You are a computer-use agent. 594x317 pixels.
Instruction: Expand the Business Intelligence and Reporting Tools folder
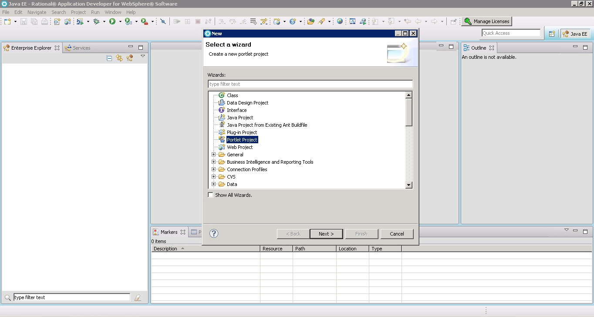tap(214, 162)
